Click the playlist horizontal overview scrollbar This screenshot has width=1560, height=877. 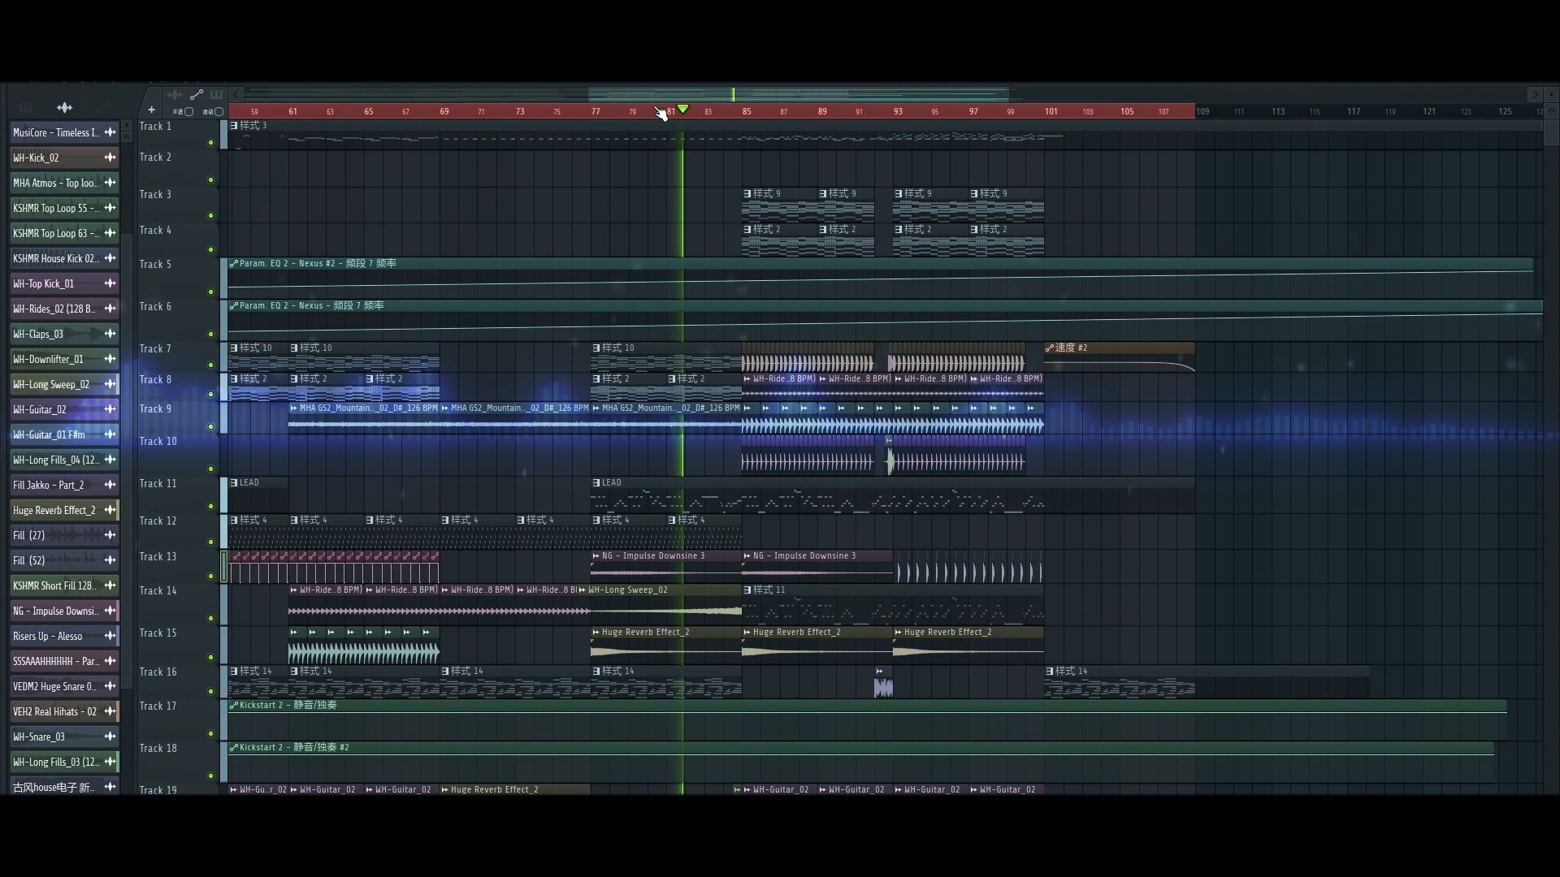coord(799,95)
